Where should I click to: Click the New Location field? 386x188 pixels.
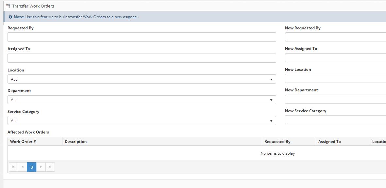335,79
